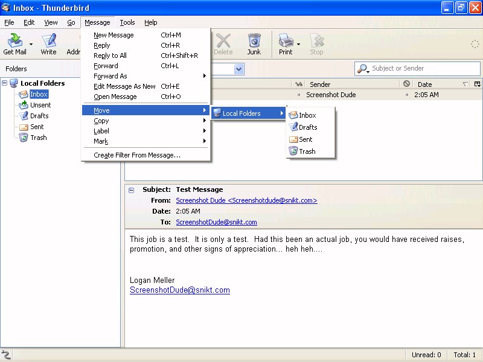Image resolution: width=483 pixels, height=362 pixels.
Task: Click the From address Screenshot Dude link
Action: coord(246,200)
